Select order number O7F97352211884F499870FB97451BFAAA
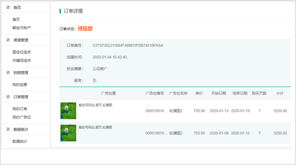 tap(128, 45)
